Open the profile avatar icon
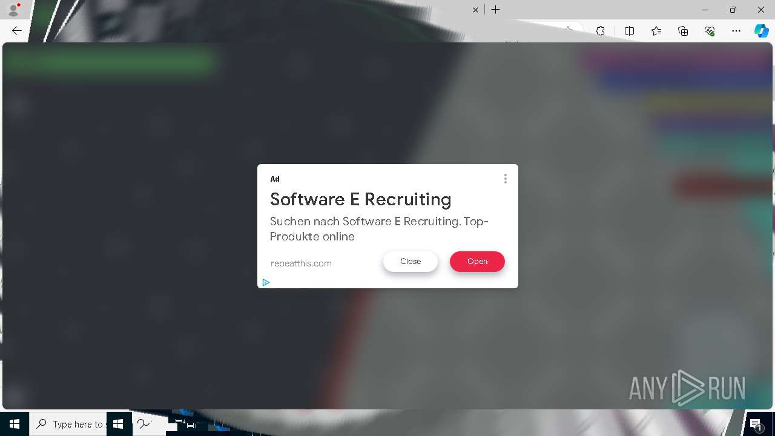The width and height of the screenshot is (775, 436). [13, 10]
